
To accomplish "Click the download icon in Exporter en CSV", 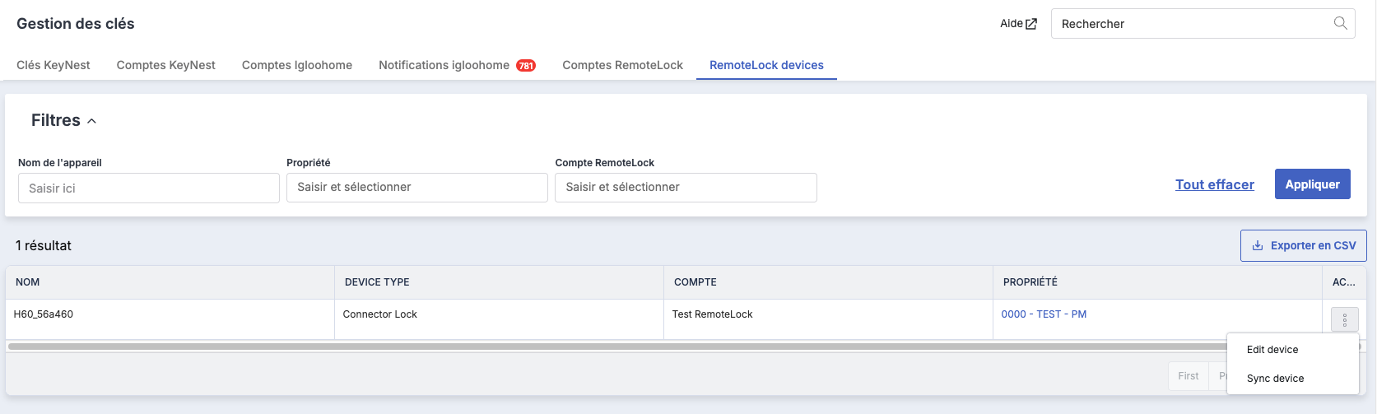I will (1258, 245).
